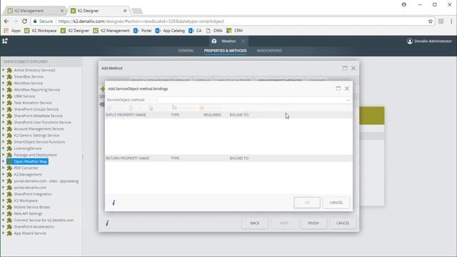Click FINISH in Add Method wizard
This screenshot has height=257, width=457.
pyautogui.click(x=313, y=223)
